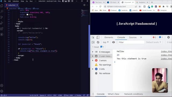This screenshot has width=172, height=97.
Task: Click the console Filter input field
Action: pyautogui.click(x=131, y=42)
